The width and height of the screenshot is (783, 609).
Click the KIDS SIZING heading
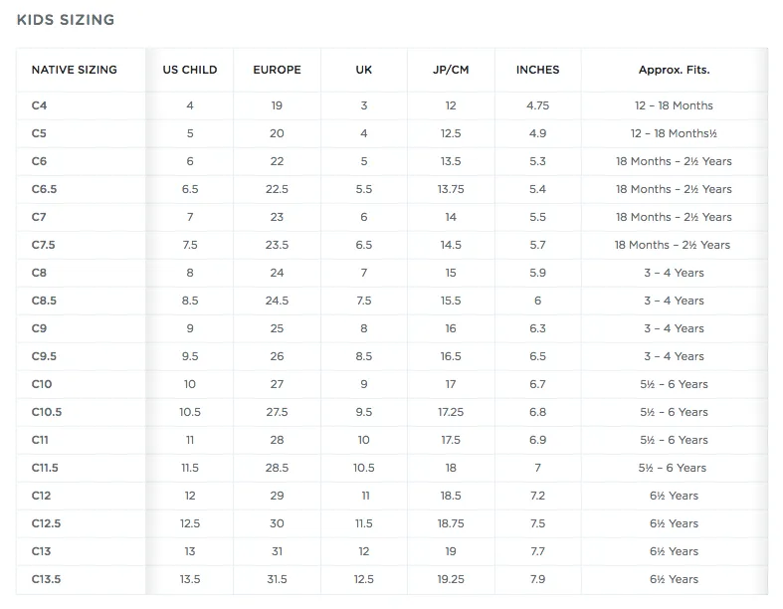click(x=66, y=20)
